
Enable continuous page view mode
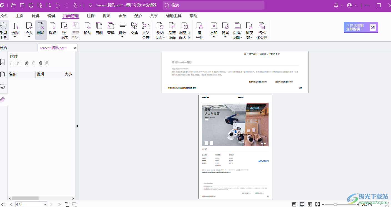point(302,205)
